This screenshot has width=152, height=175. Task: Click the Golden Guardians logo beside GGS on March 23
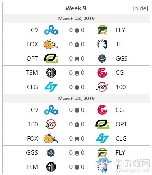point(102,58)
